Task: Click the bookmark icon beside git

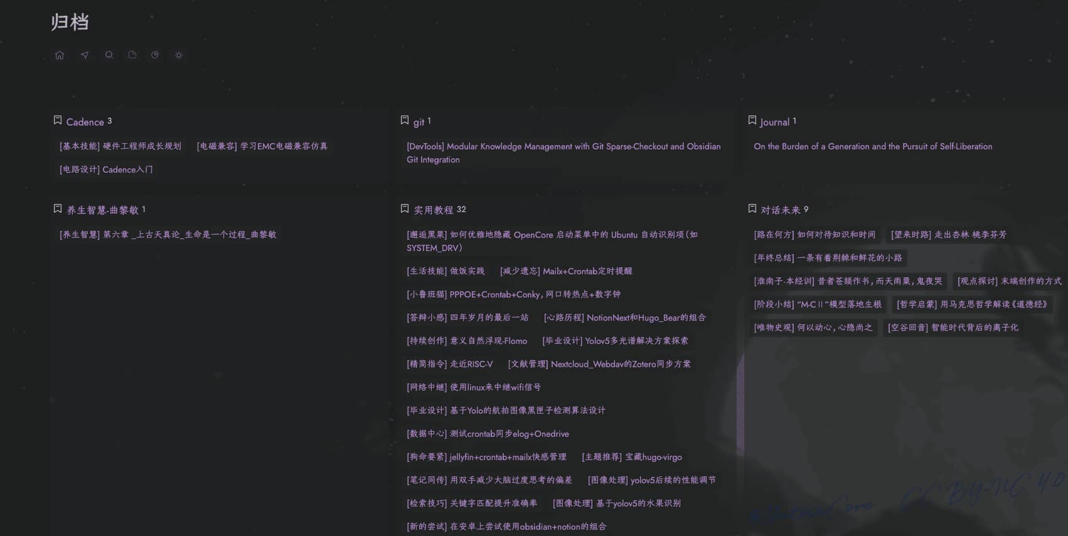Action: pos(405,121)
